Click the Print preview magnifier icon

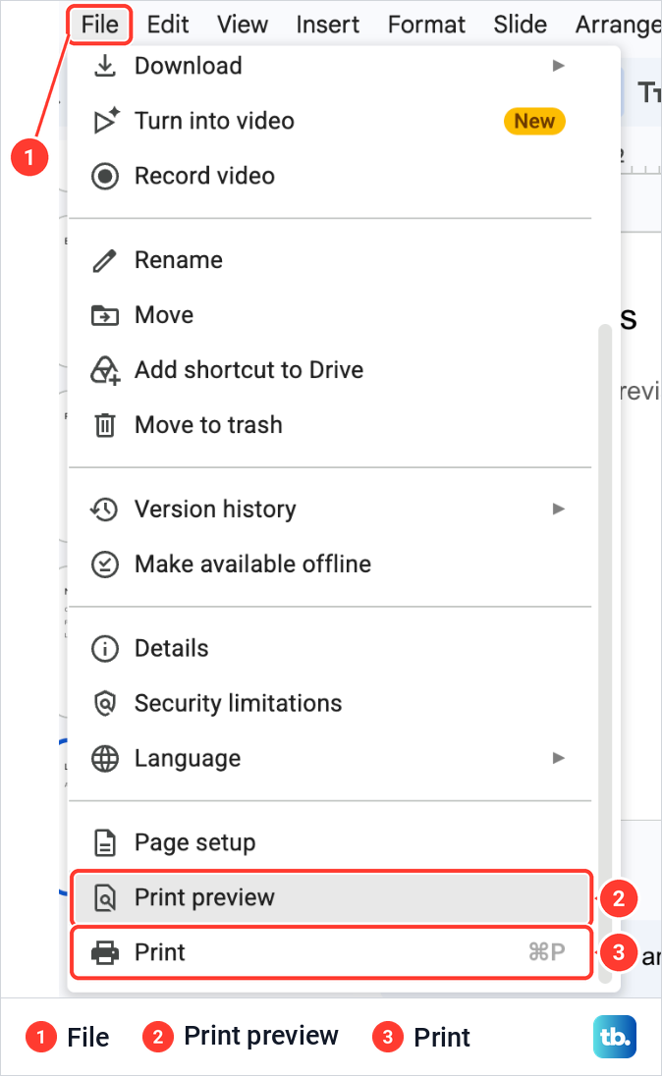105,897
